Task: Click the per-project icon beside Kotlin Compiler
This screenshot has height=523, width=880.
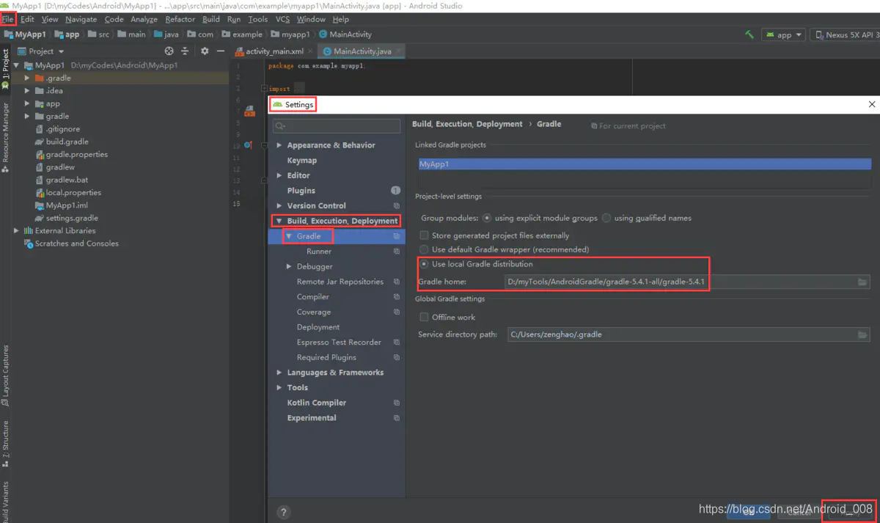Action: (397, 403)
